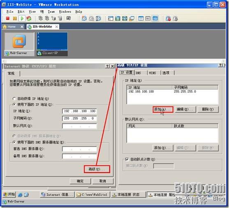Open the Windows menu
229x208 pixels.
point(65,12)
